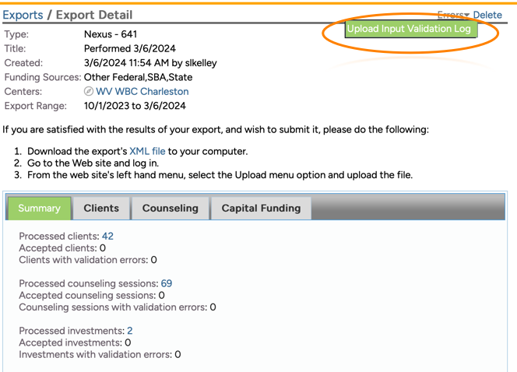This screenshot has height=372, width=517.
Task: Click the export range dates text
Action: click(135, 106)
